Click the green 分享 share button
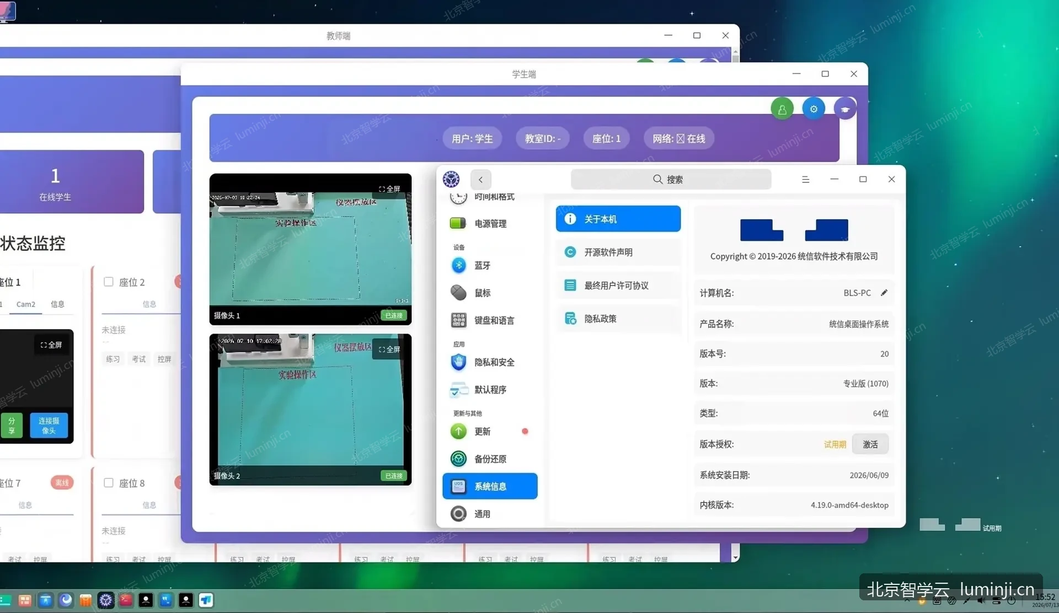1059x613 pixels. coord(12,426)
